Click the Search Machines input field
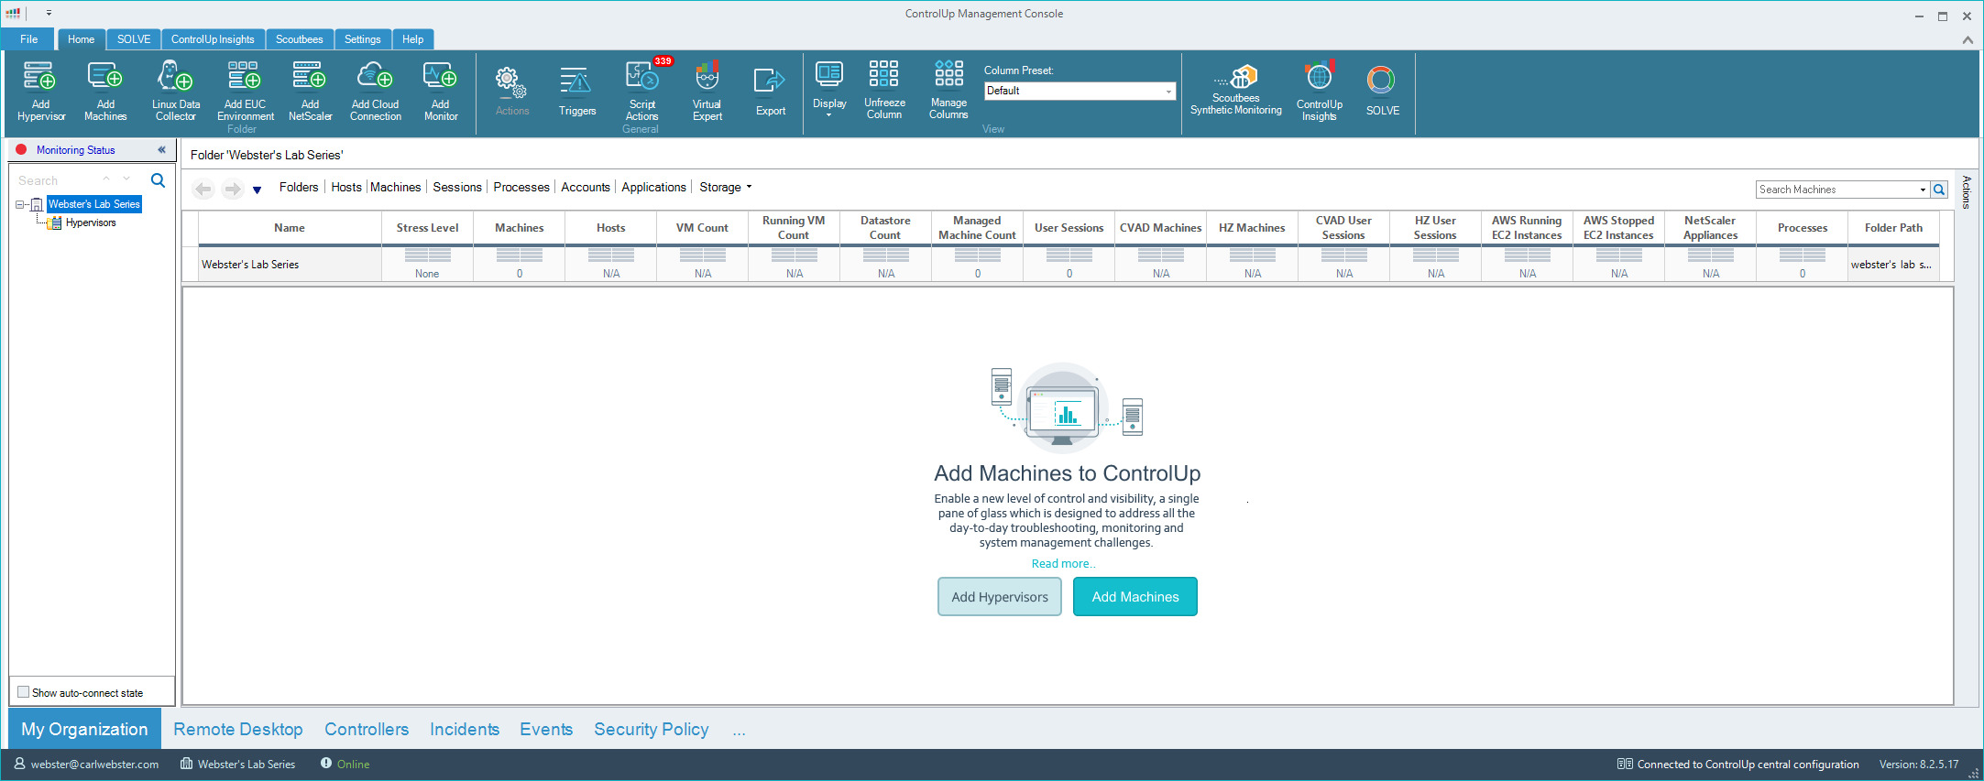Image resolution: width=1984 pixels, height=781 pixels. coord(1836,190)
